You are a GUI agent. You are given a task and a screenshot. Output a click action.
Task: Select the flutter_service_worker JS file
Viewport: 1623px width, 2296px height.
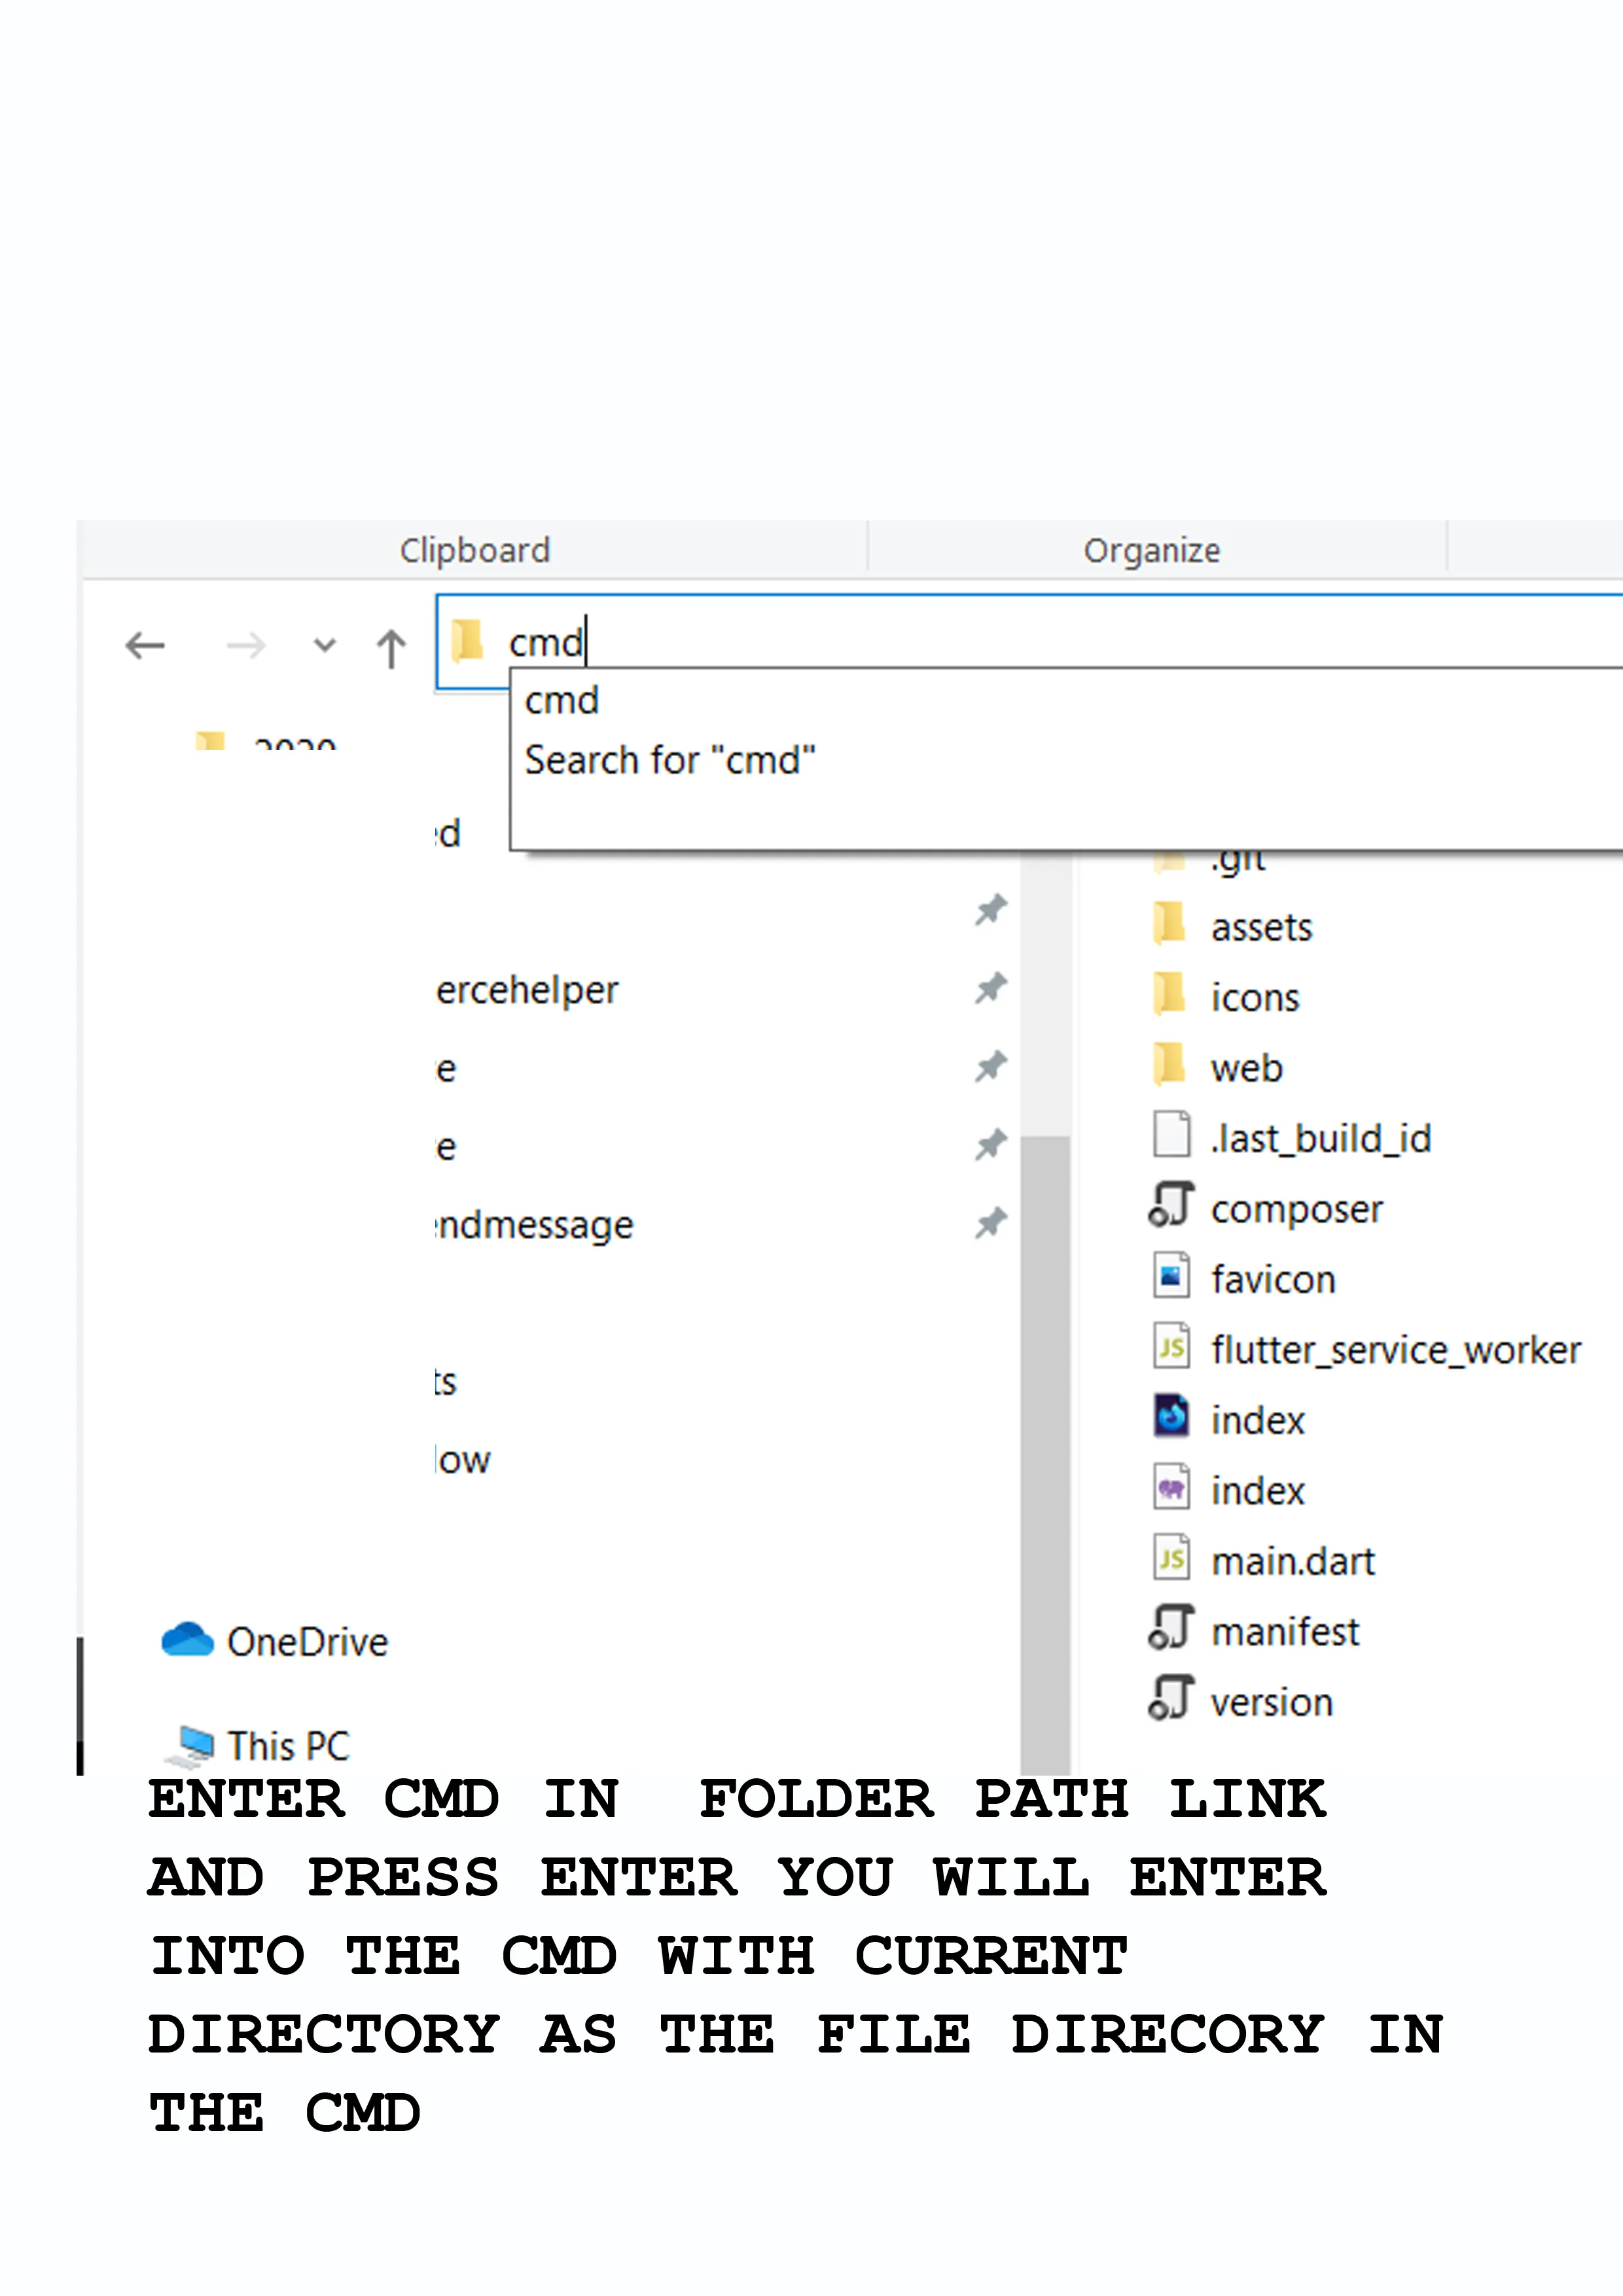[x=1395, y=1350]
